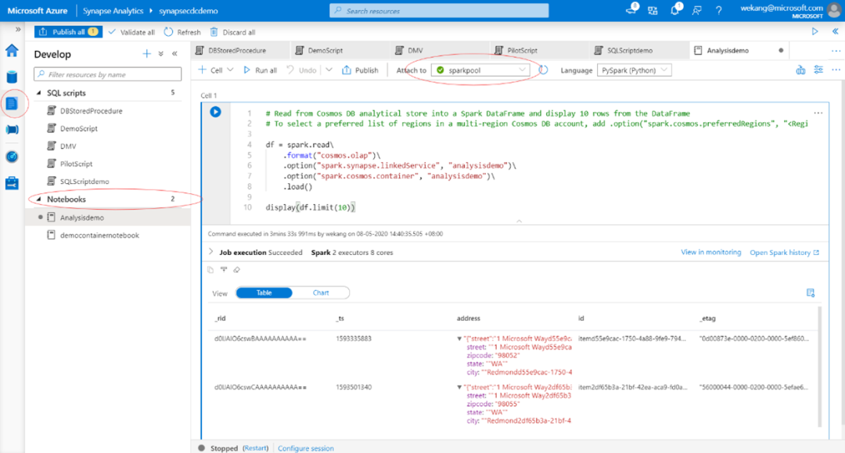
Task: Click the export results icon beside the table
Action: (x=811, y=293)
